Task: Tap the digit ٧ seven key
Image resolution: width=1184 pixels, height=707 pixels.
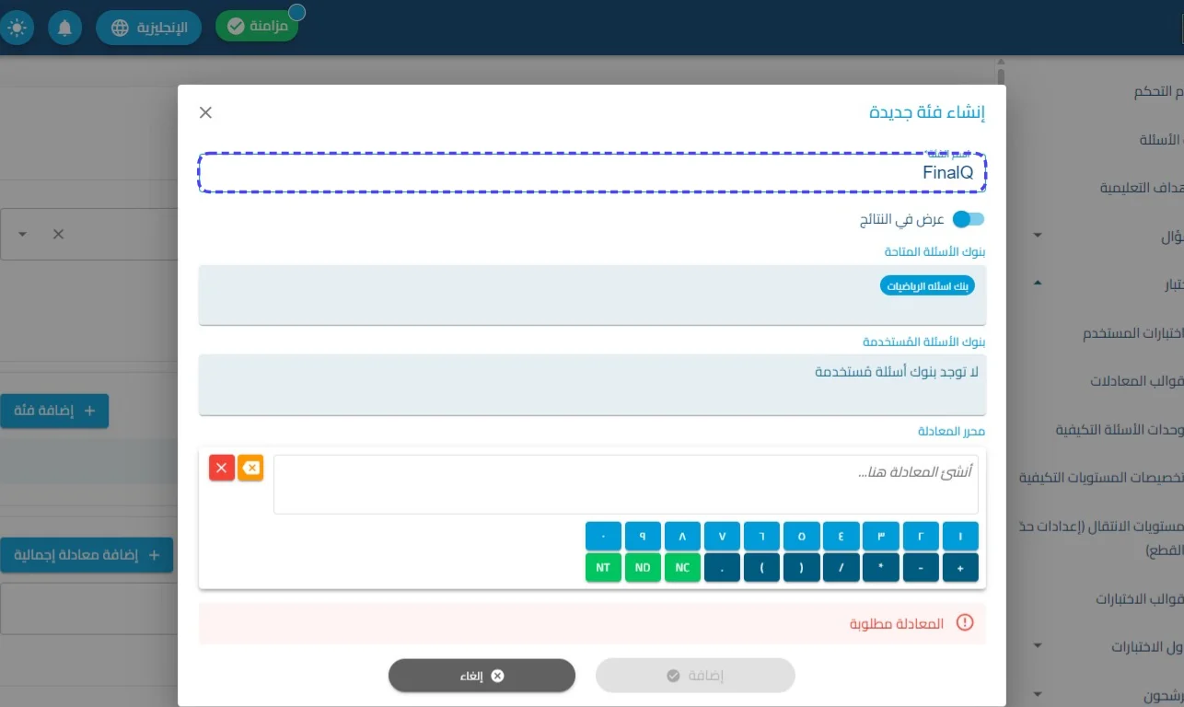Action: point(722,536)
